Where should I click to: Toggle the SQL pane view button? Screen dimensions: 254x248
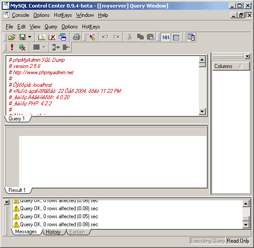coord(166,37)
